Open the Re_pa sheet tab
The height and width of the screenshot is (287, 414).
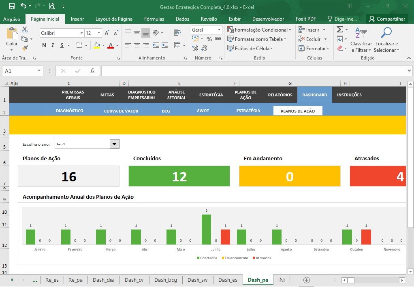click(75, 280)
